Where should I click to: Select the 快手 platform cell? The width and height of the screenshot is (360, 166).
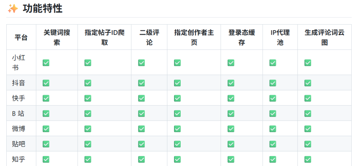[x=21, y=98]
